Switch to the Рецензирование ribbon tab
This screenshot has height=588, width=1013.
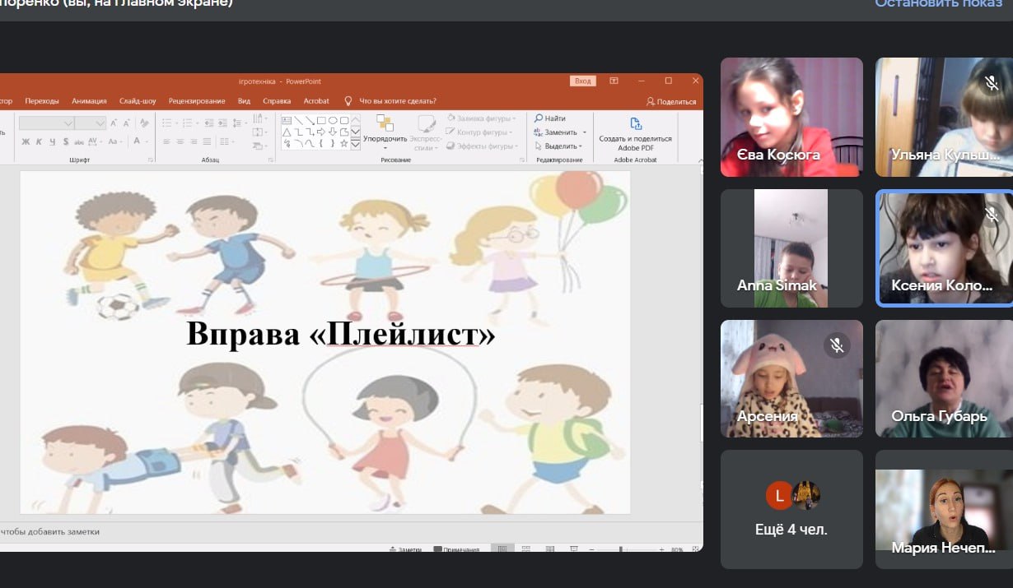tap(197, 101)
